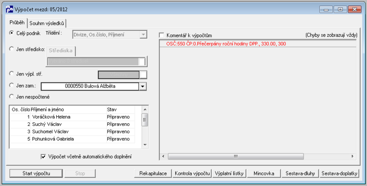The image size is (367, 186).
Task: Click the application icon in title bar
Action: tap(9, 9)
